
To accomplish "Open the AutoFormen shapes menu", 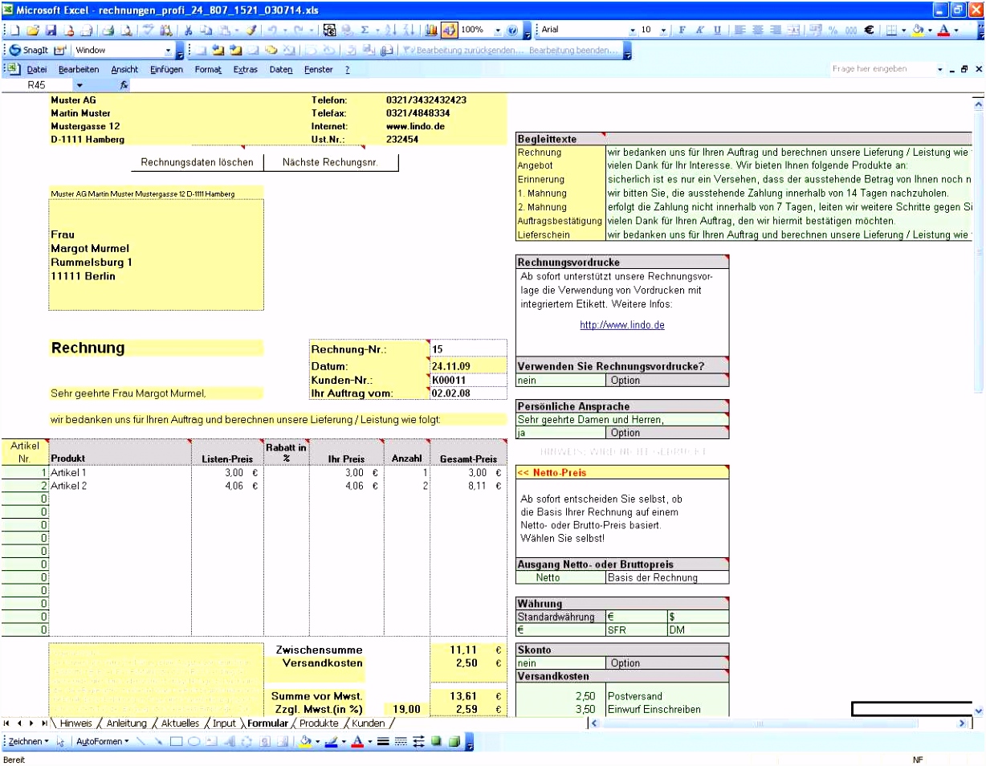I will click(x=102, y=742).
